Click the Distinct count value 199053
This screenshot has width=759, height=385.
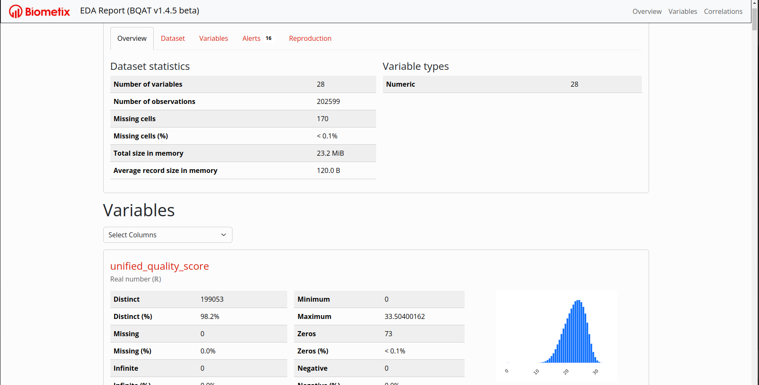pos(212,299)
